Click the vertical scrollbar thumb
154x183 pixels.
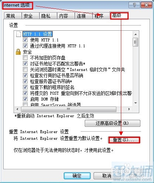pos(136,42)
